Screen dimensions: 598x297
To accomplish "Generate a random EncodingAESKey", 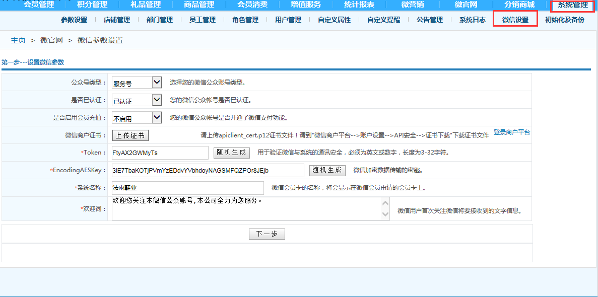I will [x=327, y=170].
